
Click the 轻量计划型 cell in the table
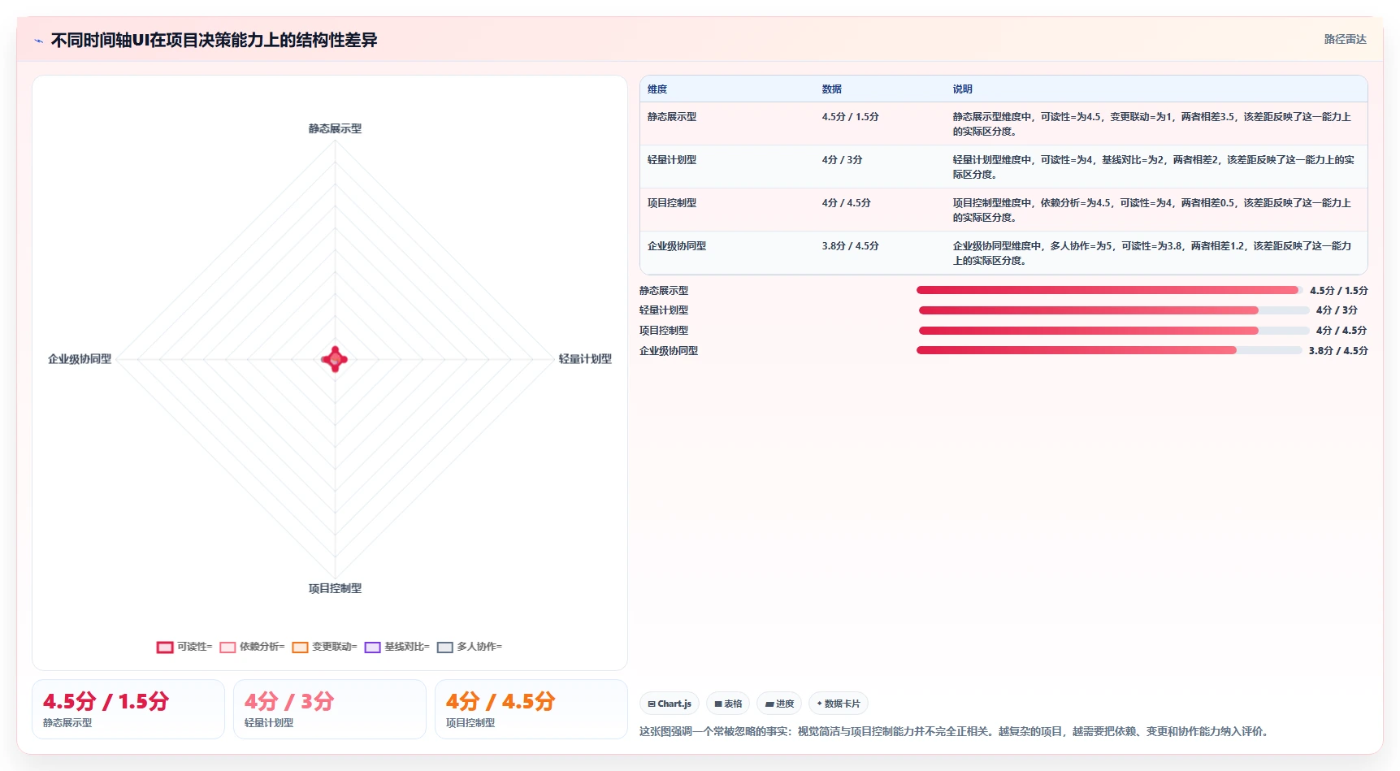click(671, 160)
